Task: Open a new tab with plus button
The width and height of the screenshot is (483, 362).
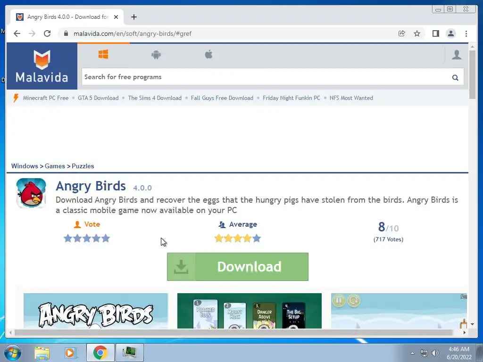Action: (133, 17)
